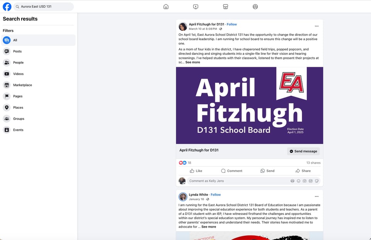
Task: Open options menu on April Fitzhugh post
Action: click(x=317, y=26)
